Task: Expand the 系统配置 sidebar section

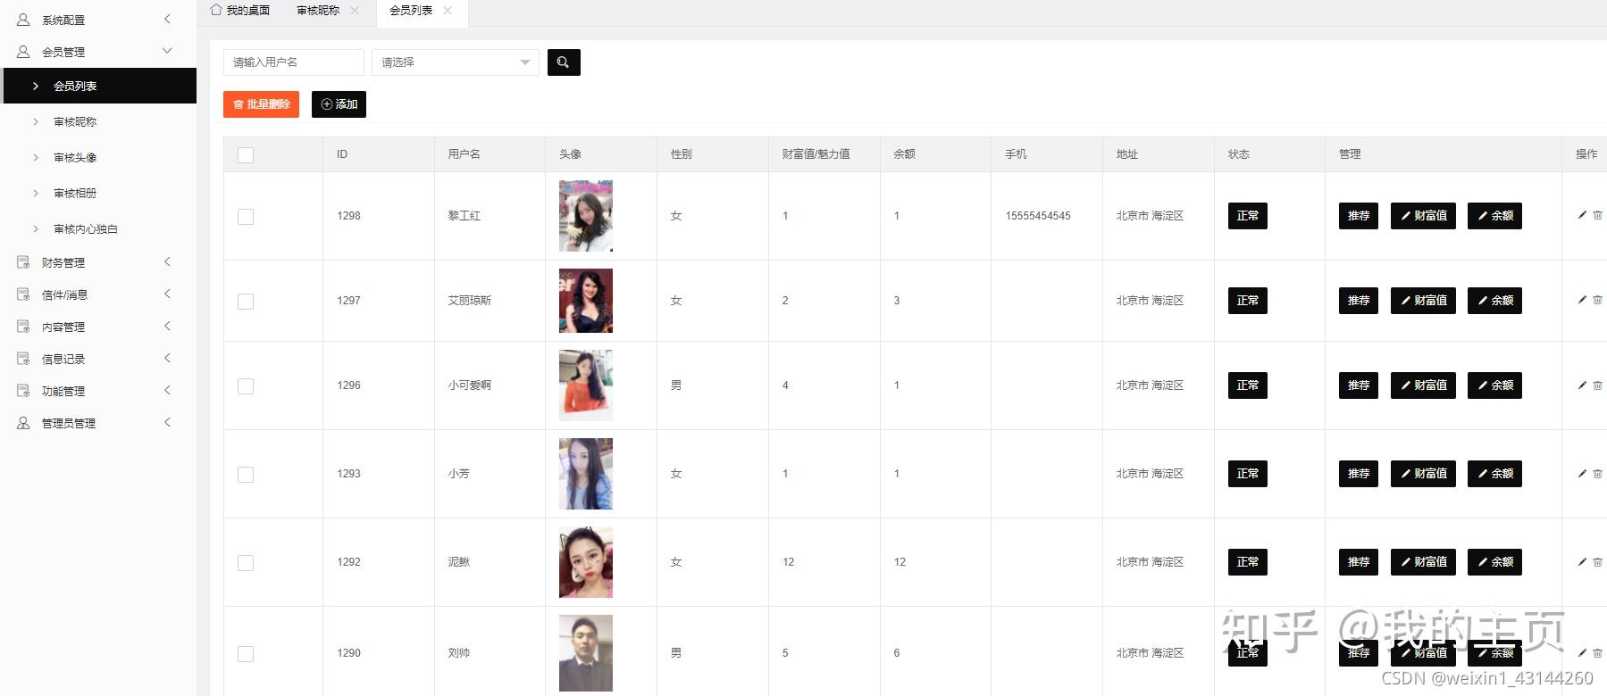Action: pyautogui.click(x=94, y=20)
